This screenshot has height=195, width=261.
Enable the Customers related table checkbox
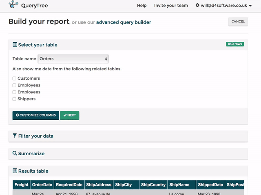click(x=14, y=78)
